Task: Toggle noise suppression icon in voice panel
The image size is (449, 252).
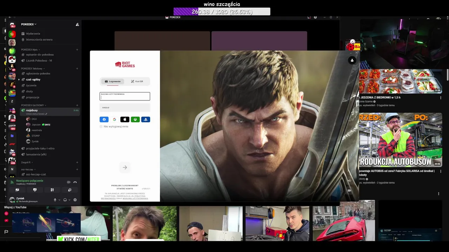Action: pyautogui.click(x=69, y=182)
